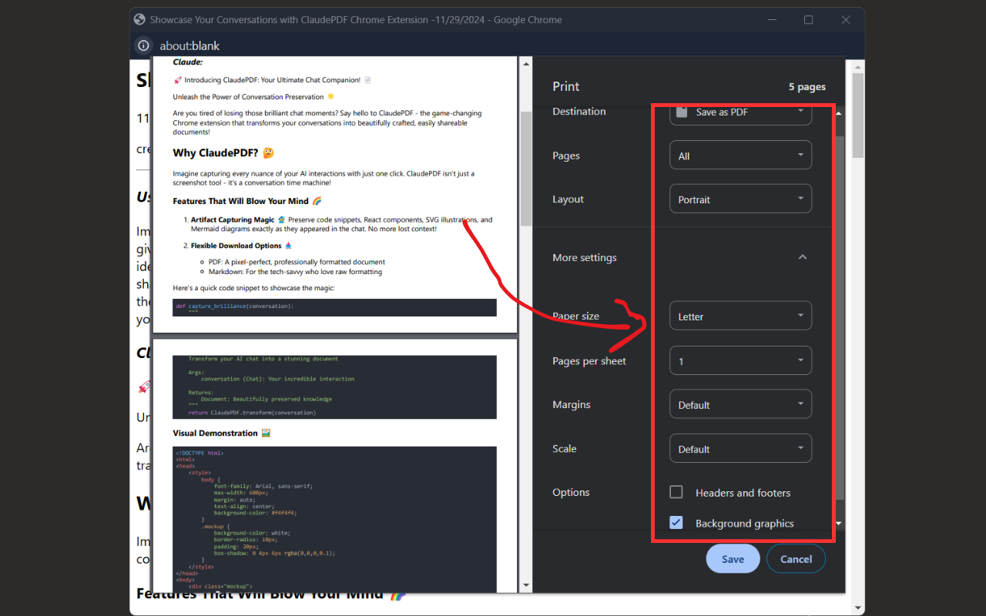986x616 pixels.
Task: Click the Cancel button to dismiss printing
Action: (x=796, y=558)
